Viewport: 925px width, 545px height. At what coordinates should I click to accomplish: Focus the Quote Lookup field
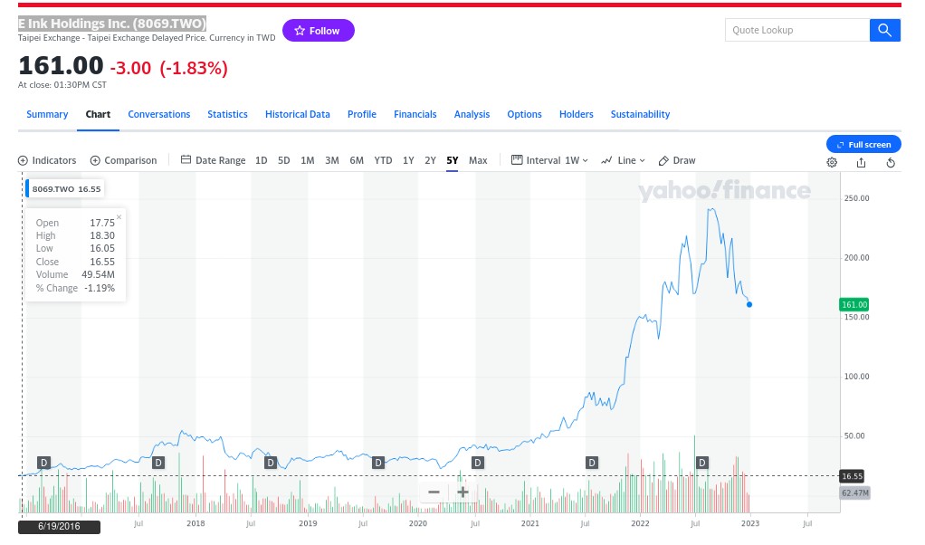tap(797, 30)
